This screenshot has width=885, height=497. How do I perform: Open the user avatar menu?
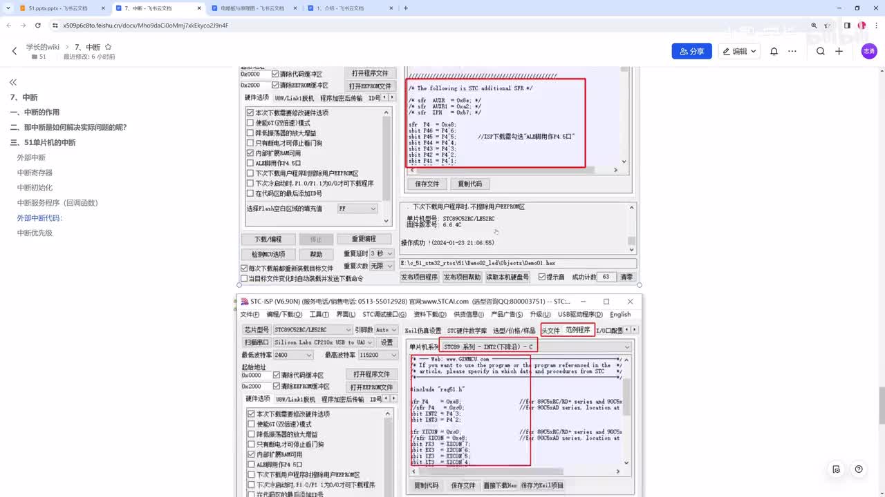click(x=869, y=51)
